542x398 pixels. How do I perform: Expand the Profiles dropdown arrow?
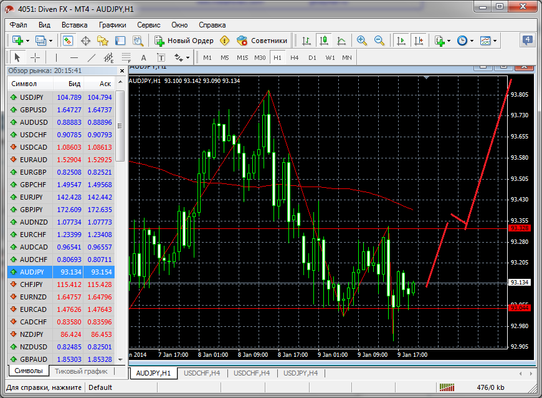click(x=51, y=41)
